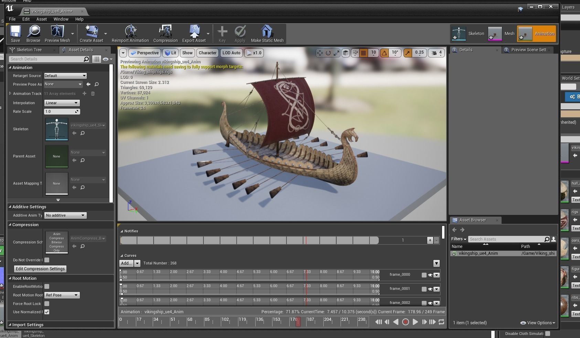Viewport: 580px width, 338px height.
Task: Delete Animation Track array elements
Action: tap(93, 94)
